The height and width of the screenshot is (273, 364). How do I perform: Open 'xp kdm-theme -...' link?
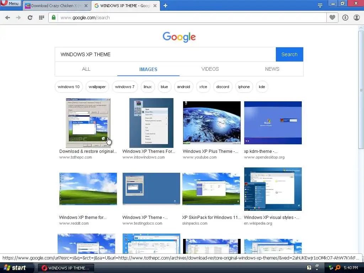coord(261,151)
